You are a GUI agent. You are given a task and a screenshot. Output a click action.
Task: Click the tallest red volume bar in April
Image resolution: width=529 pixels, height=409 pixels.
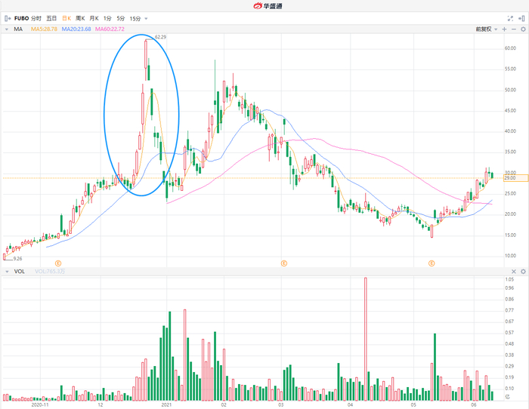point(365,339)
